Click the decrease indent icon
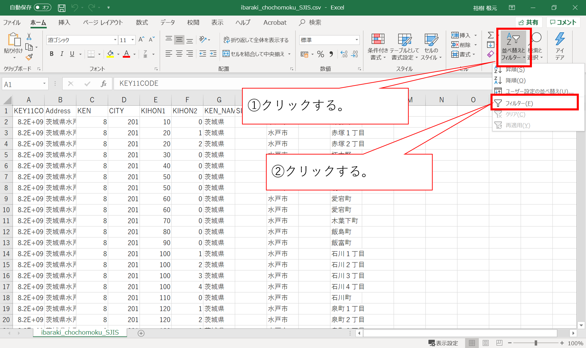The image size is (586, 348). coord(203,54)
